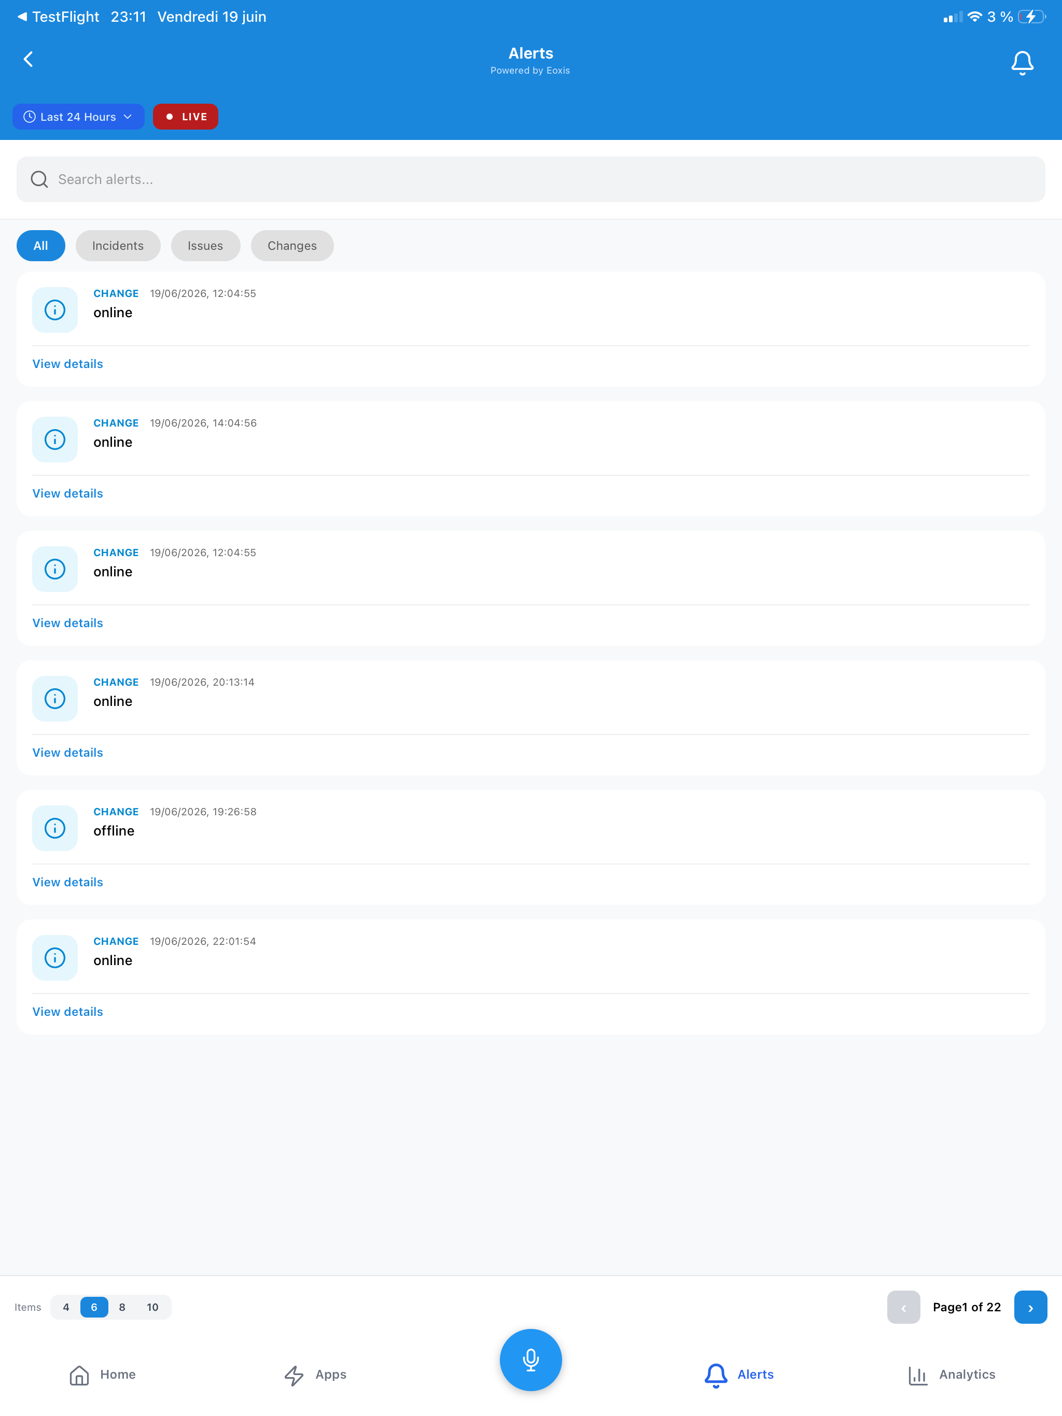1062x1416 pixels.
Task: Set items per page to 8
Action: tap(122, 1307)
